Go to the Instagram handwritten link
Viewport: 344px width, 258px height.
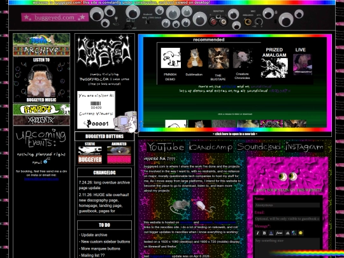click(305, 147)
